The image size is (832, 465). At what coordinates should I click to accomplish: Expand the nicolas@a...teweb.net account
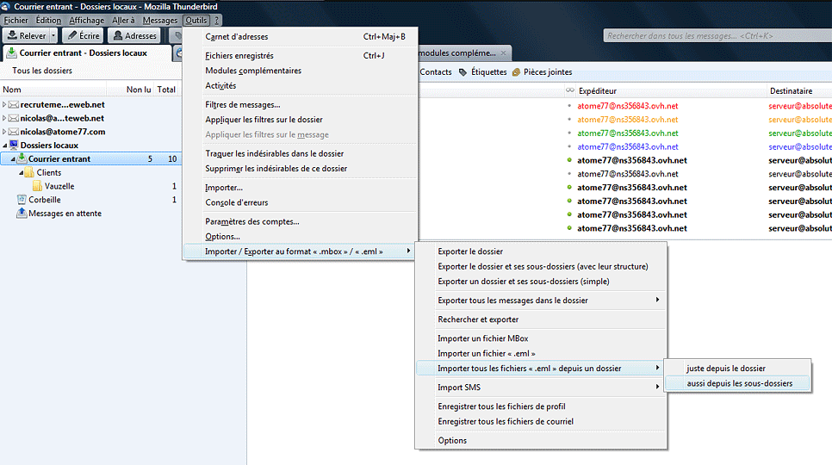coord(4,118)
